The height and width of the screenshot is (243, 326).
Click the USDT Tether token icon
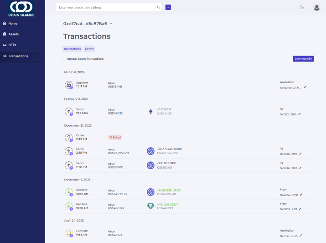[x=150, y=206]
